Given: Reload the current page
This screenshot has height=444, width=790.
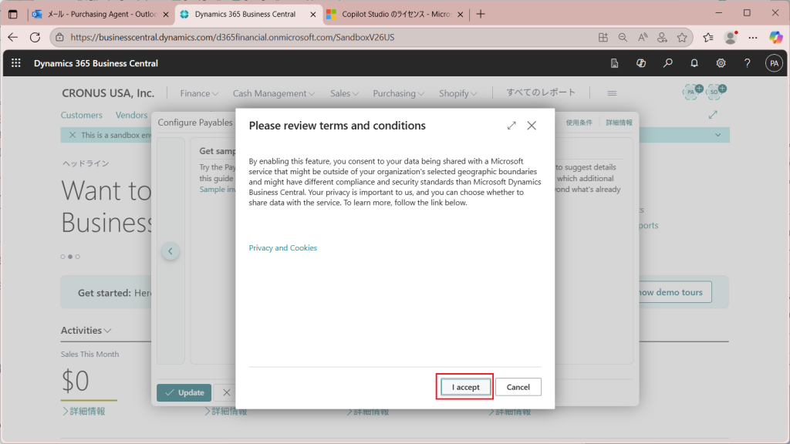Looking at the screenshot, I should tap(35, 37).
